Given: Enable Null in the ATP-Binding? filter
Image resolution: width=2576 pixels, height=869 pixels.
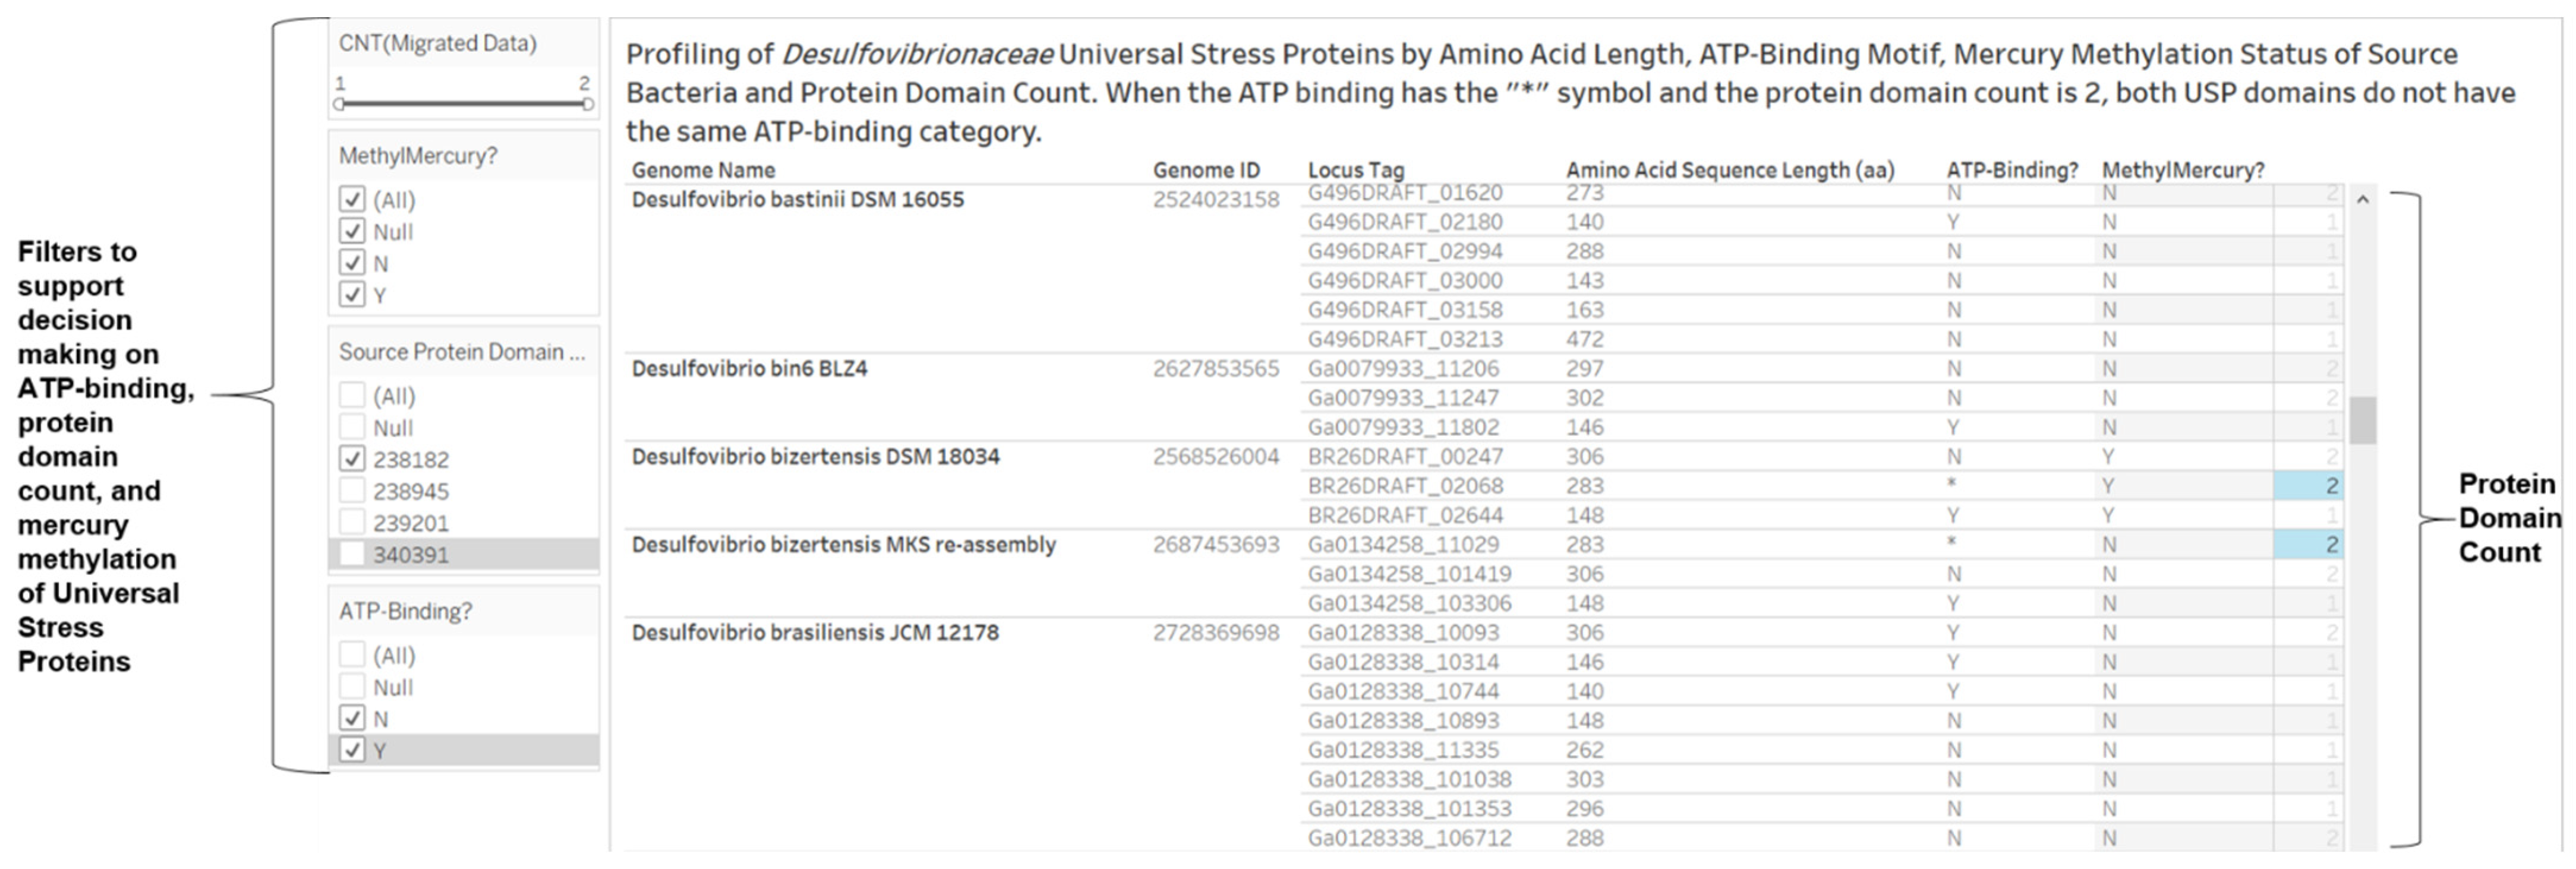Looking at the screenshot, I should 352,687.
